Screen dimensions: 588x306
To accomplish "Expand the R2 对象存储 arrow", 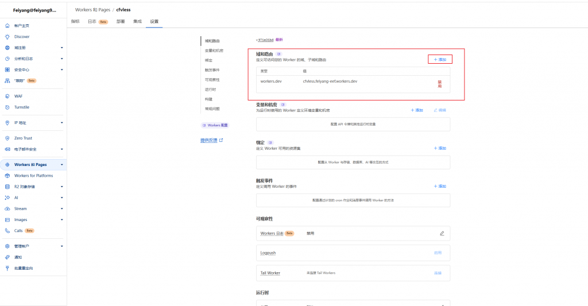I will click(62, 187).
